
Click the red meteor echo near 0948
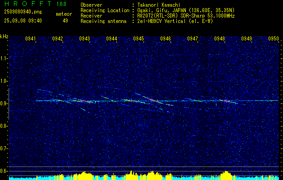[225, 101]
